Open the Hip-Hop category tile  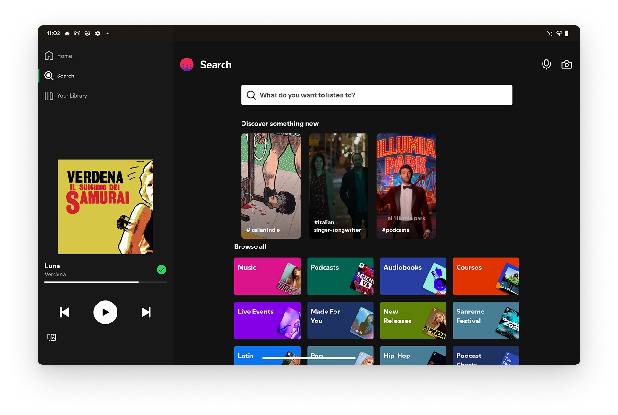(413, 355)
